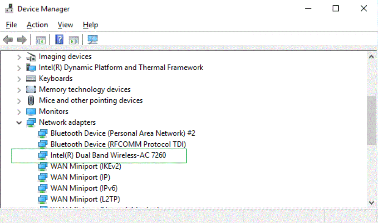
Task: Click the Keyboards category icon
Action: (31, 78)
